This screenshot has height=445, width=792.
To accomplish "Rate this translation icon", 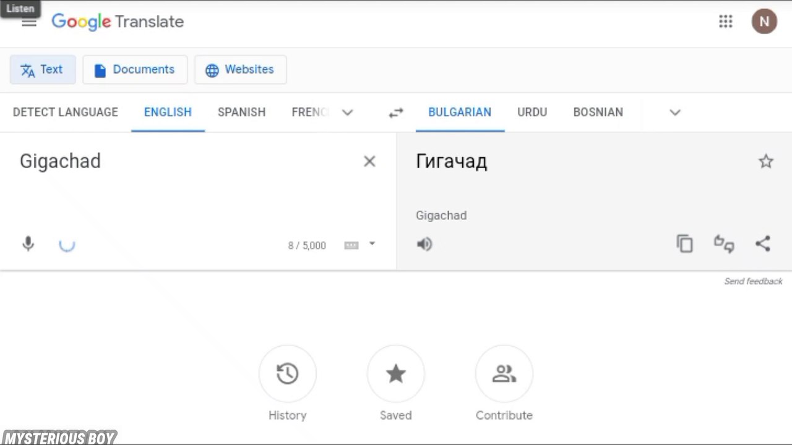I will 724,244.
